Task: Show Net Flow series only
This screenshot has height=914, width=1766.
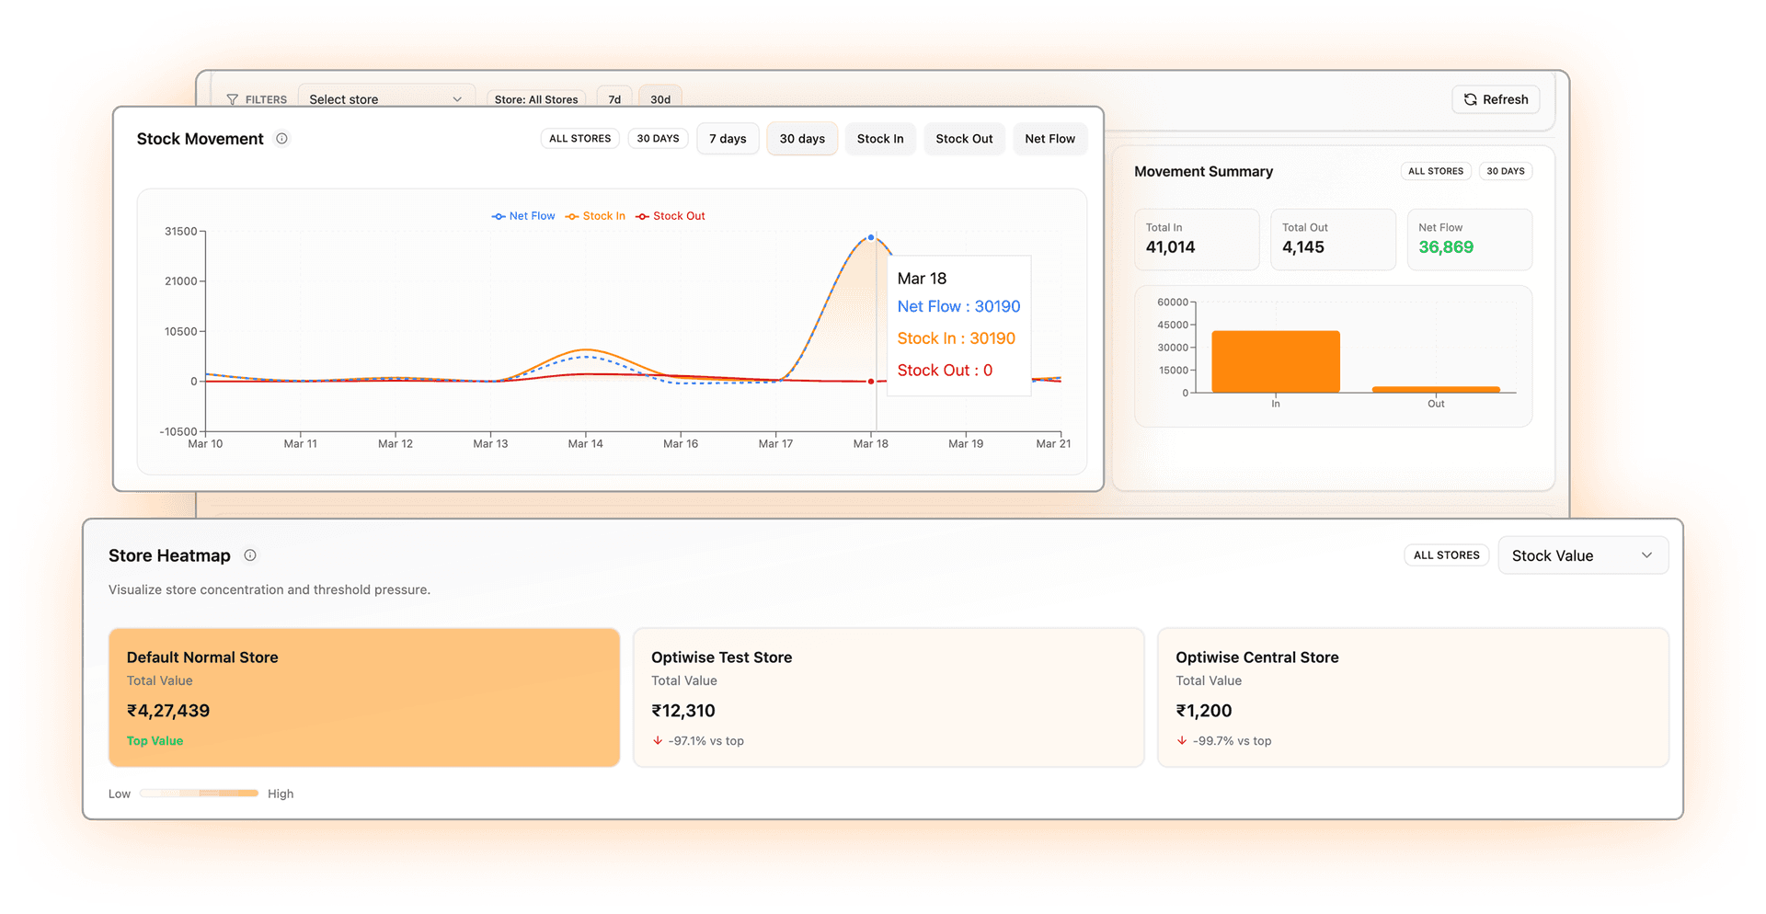Action: [1049, 139]
